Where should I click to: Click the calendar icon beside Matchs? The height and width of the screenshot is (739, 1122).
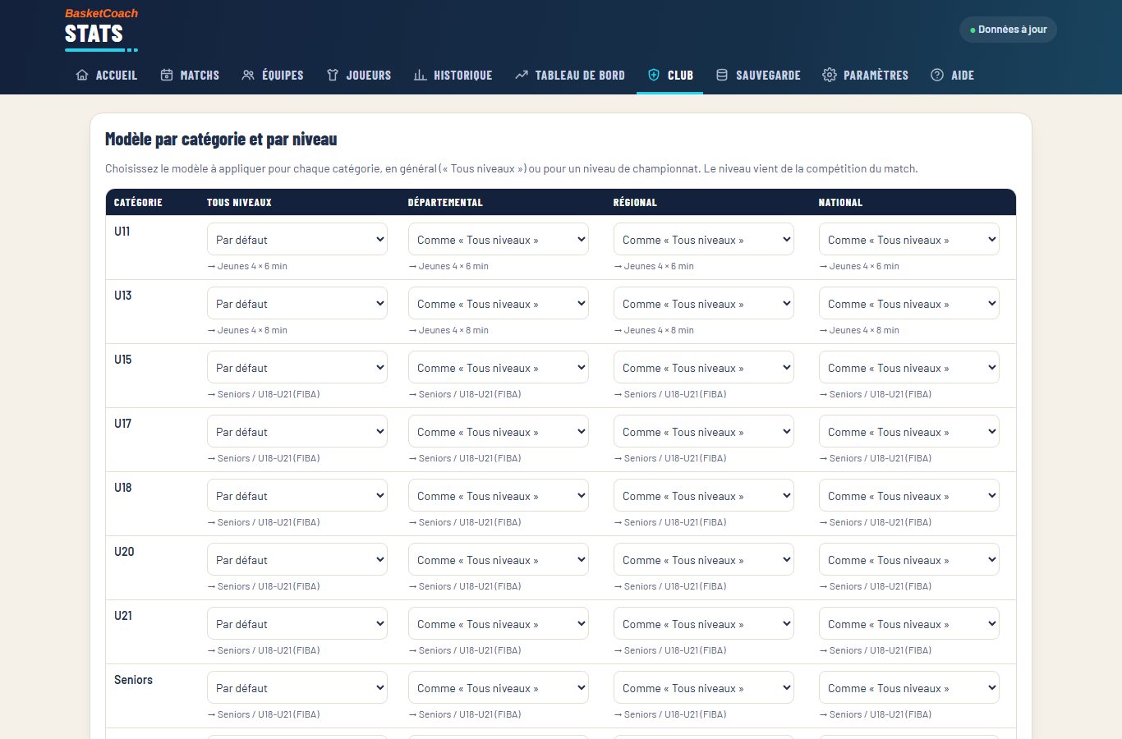(167, 75)
